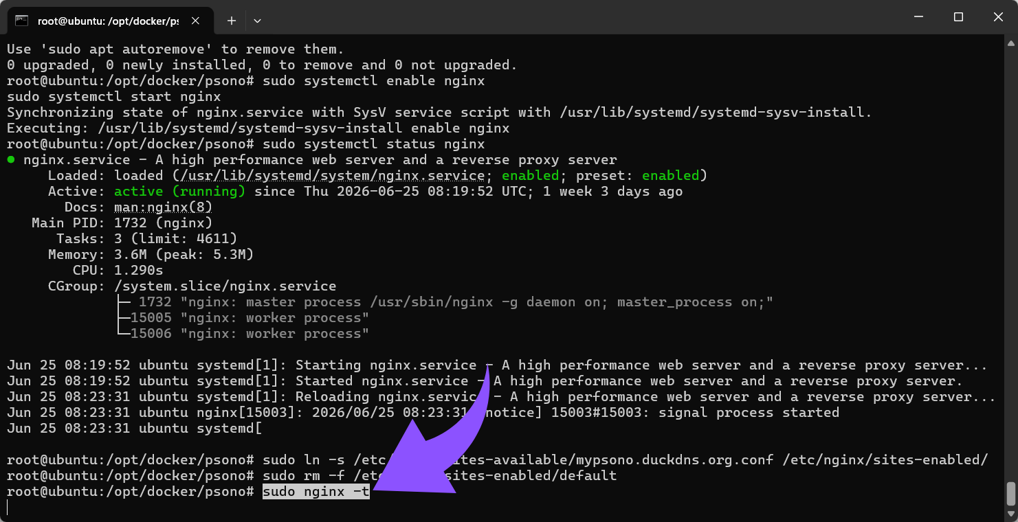This screenshot has width=1018, height=522.
Task: Open the new-tab profile dropdown
Action: 257,21
